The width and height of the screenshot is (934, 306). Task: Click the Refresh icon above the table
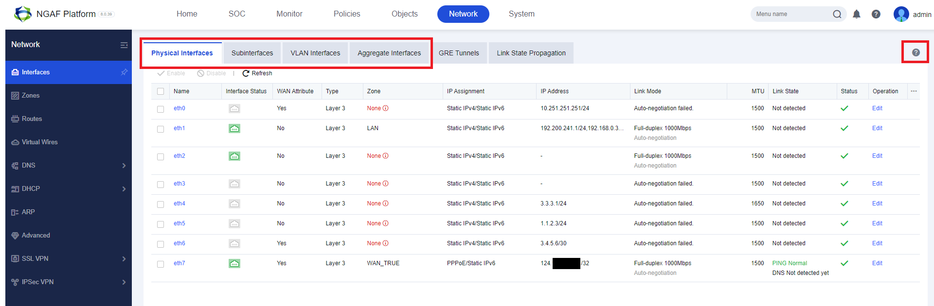(x=246, y=73)
